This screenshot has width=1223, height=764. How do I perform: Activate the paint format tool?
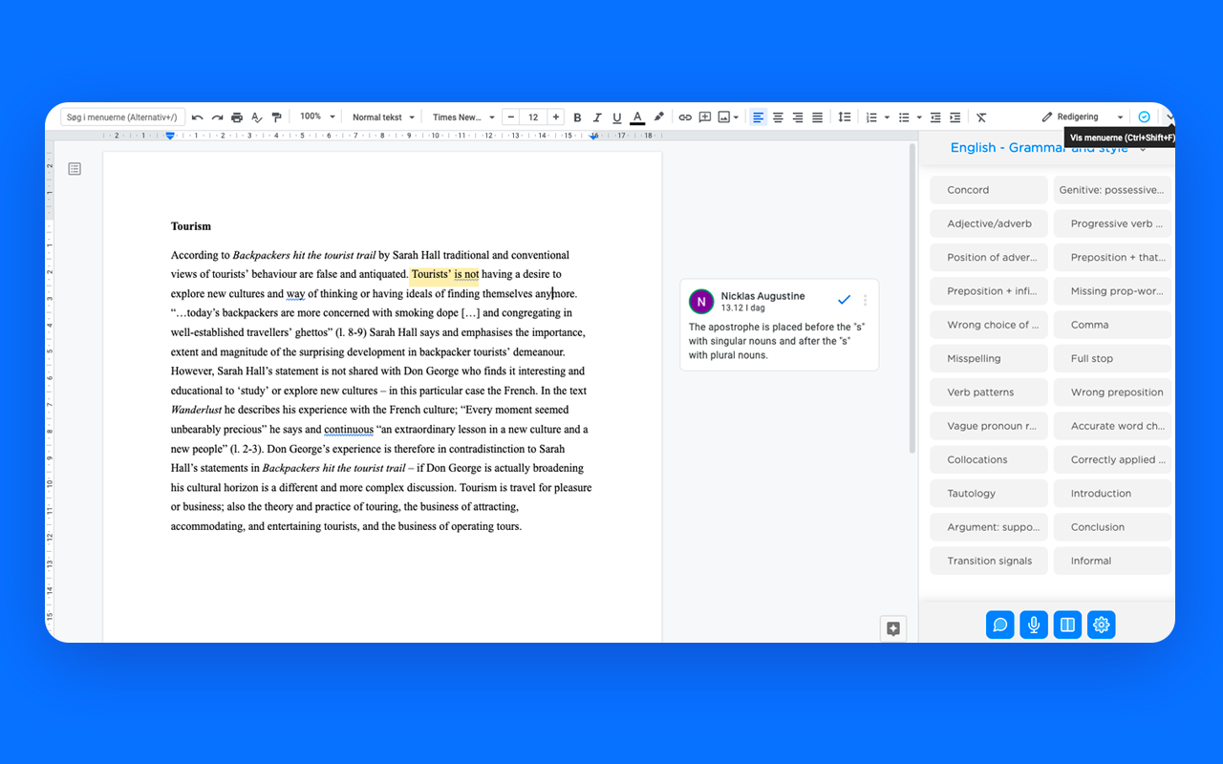277,117
